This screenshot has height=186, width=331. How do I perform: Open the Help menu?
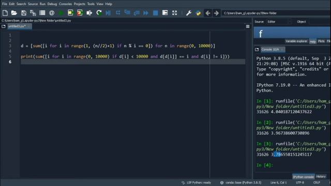pyautogui.click(x=109, y=4)
